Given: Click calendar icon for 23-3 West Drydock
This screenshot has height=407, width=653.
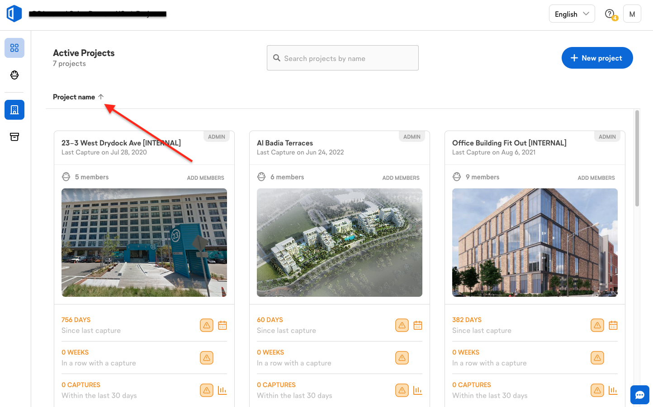Looking at the screenshot, I should coord(222,325).
